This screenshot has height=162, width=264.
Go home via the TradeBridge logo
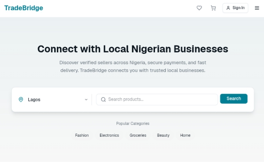24,8
